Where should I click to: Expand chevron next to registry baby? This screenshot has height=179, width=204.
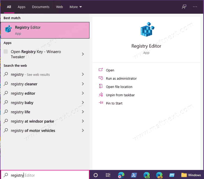tap(83, 103)
